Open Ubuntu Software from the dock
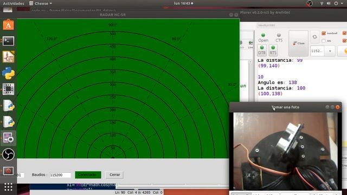This screenshot has height=195, width=347. (9, 24)
